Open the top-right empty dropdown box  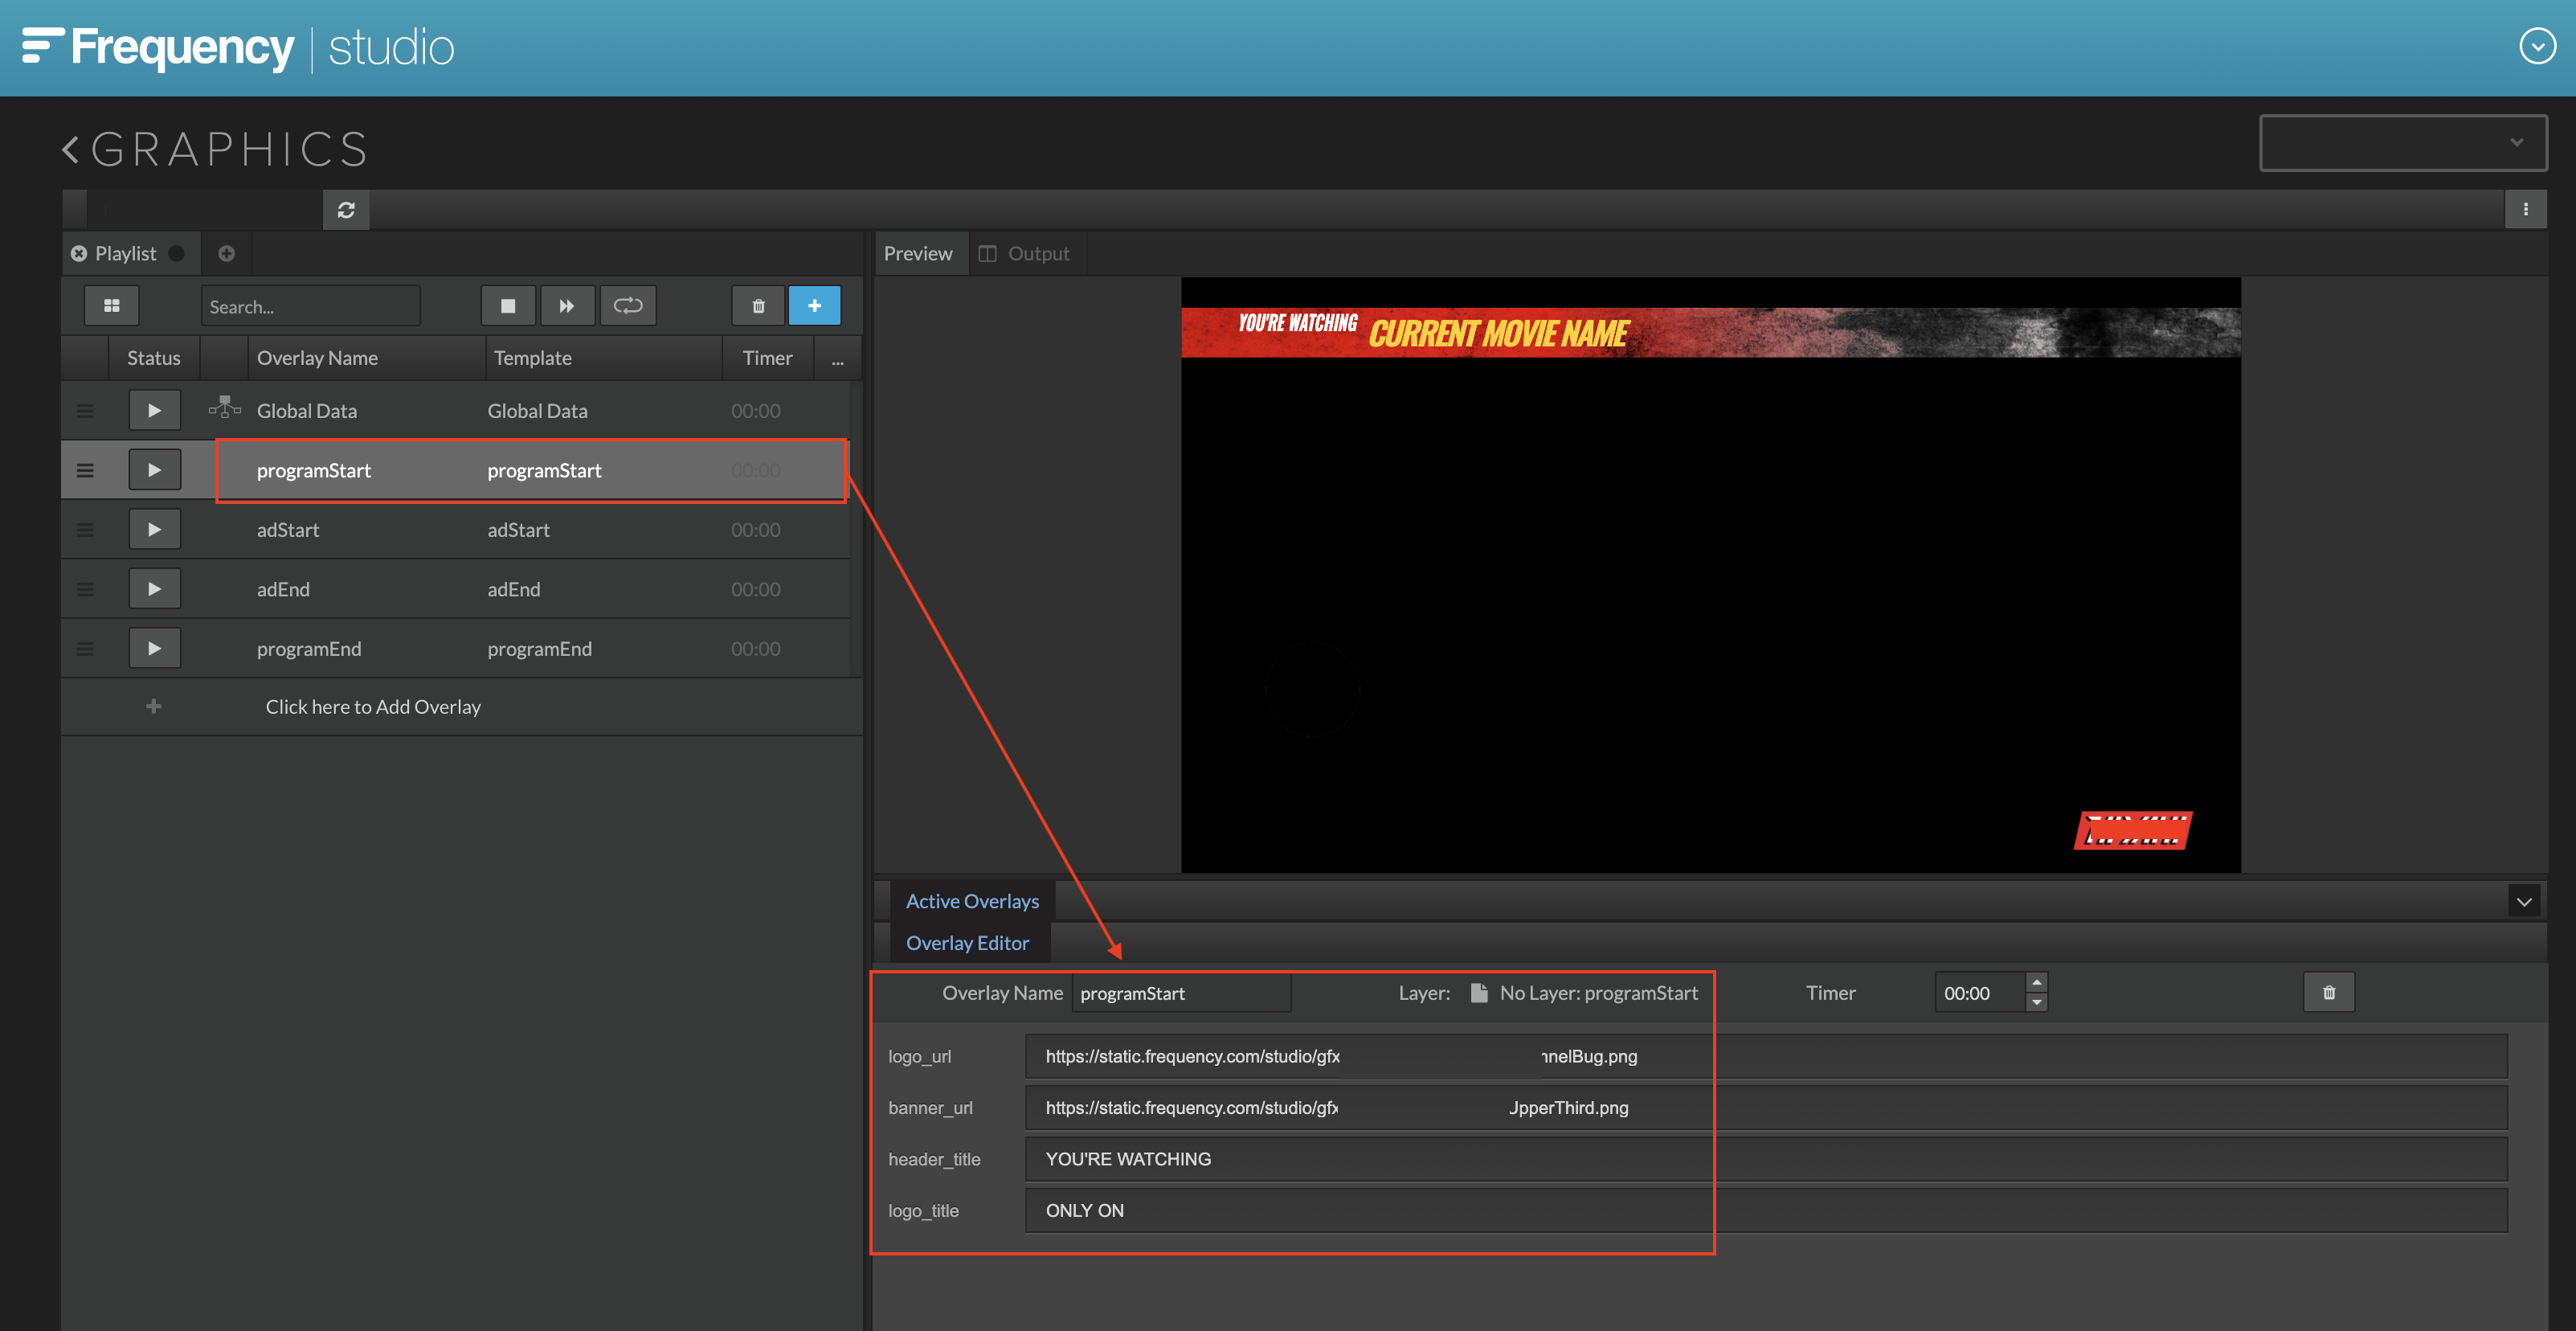(2402, 143)
